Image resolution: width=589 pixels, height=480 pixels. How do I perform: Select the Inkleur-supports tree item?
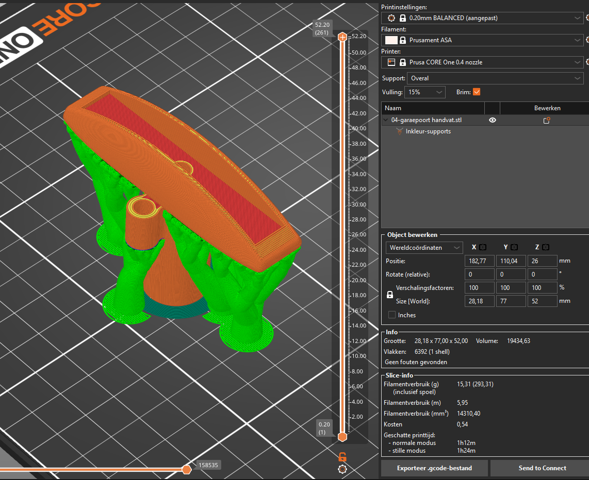pos(428,132)
